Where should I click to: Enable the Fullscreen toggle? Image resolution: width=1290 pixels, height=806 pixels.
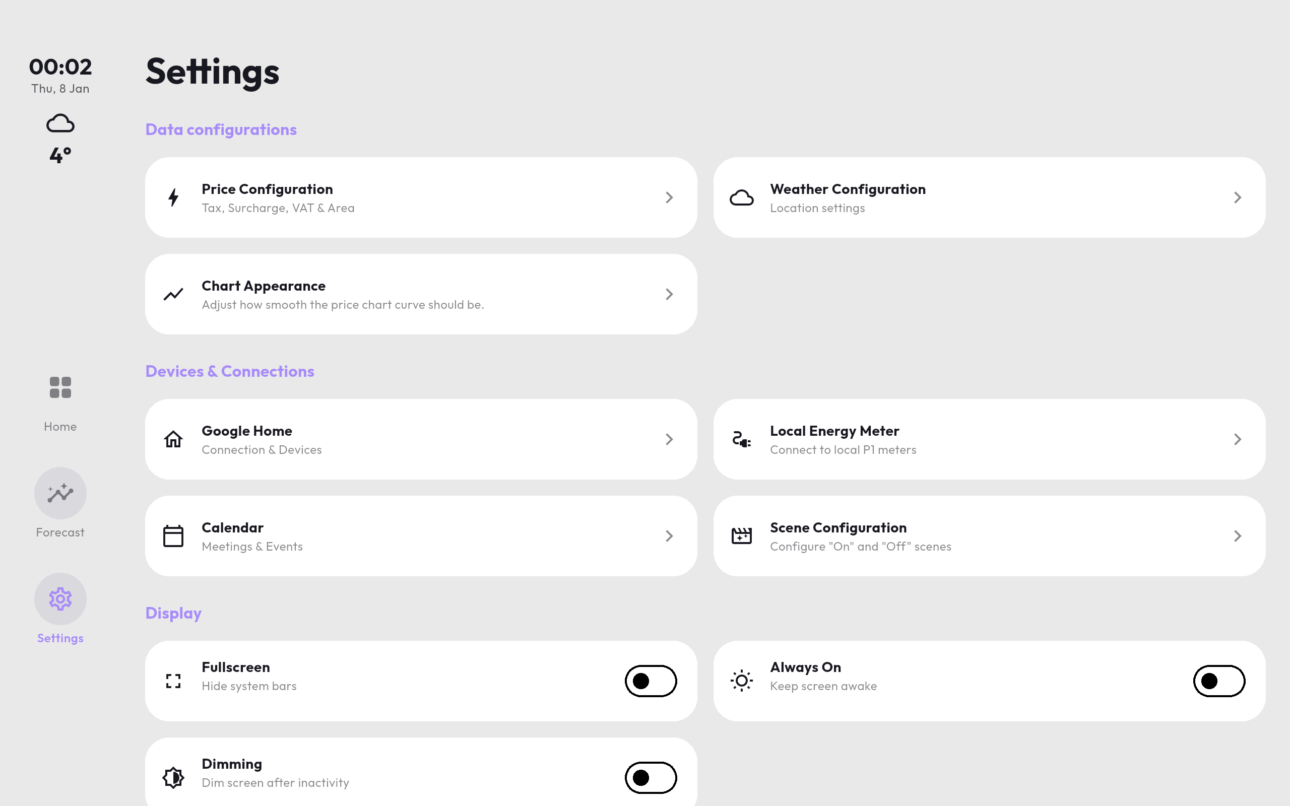pos(651,681)
